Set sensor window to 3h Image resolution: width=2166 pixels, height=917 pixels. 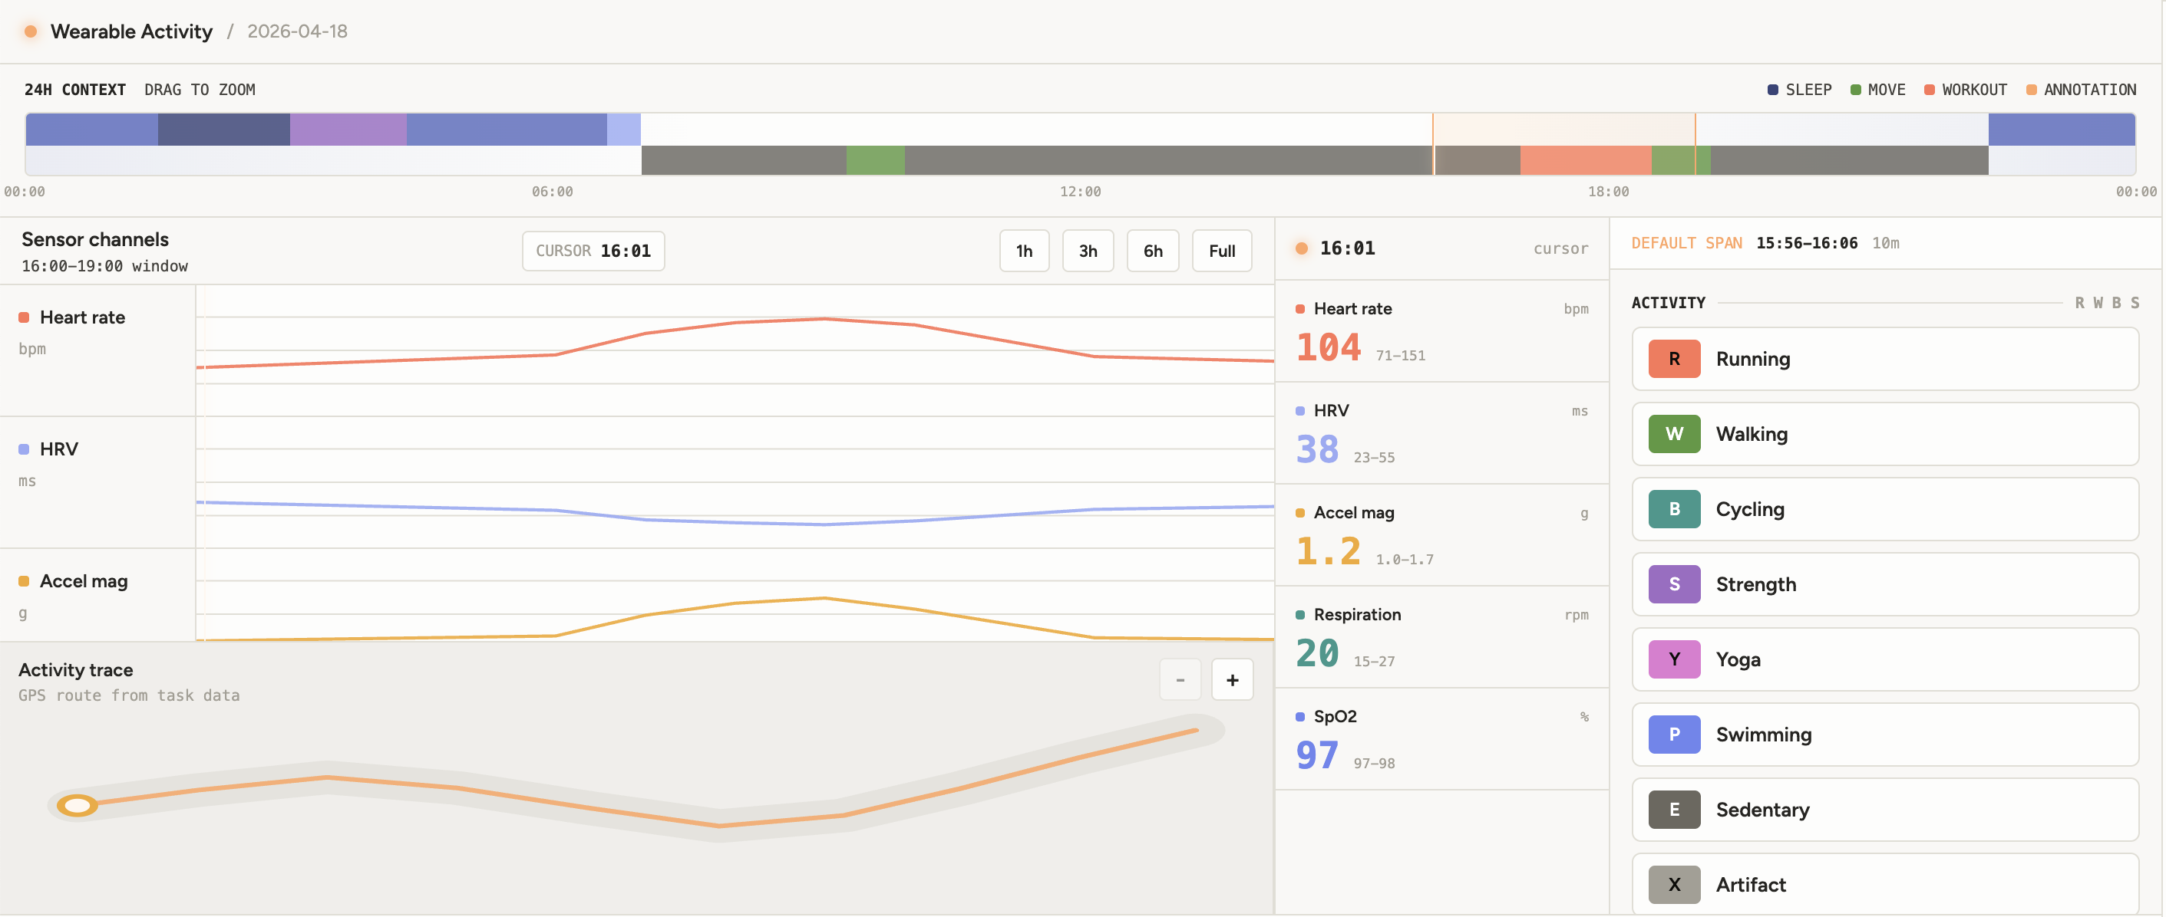pyautogui.click(x=1088, y=251)
